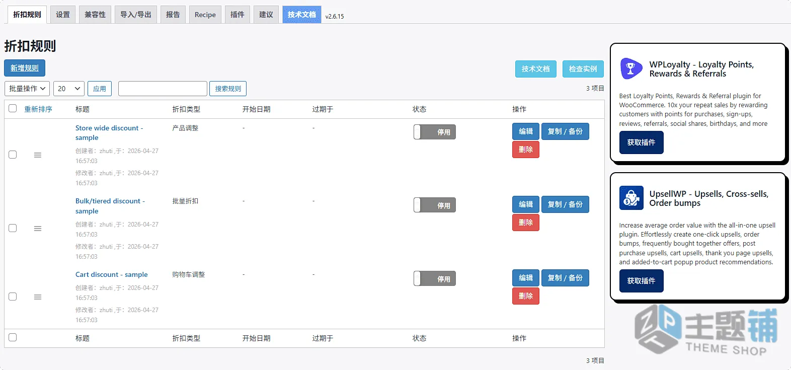Image resolution: width=791 pixels, height=370 pixels.
Task: Click the bottom 3 项目 item count
Action: point(595,361)
